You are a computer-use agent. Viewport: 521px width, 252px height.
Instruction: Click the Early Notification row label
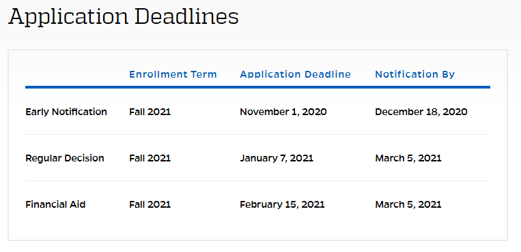coord(66,112)
